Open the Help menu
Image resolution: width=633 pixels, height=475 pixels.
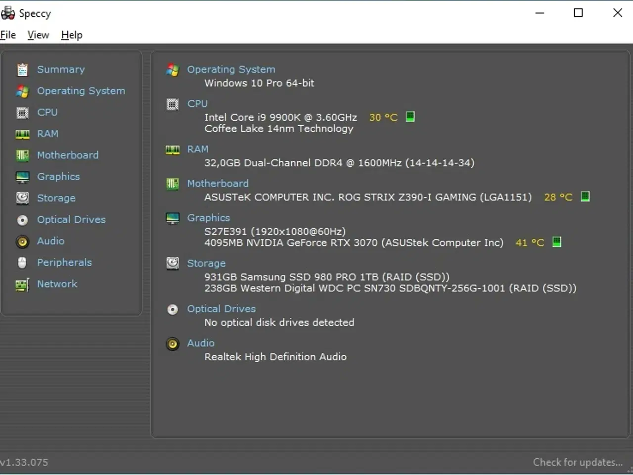72,35
